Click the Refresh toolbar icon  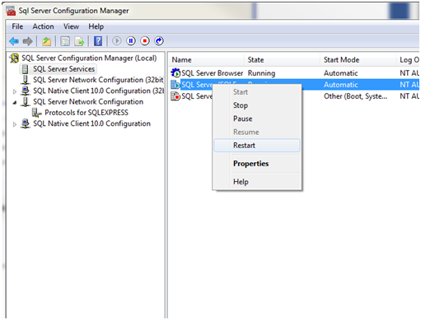click(65, 41)
